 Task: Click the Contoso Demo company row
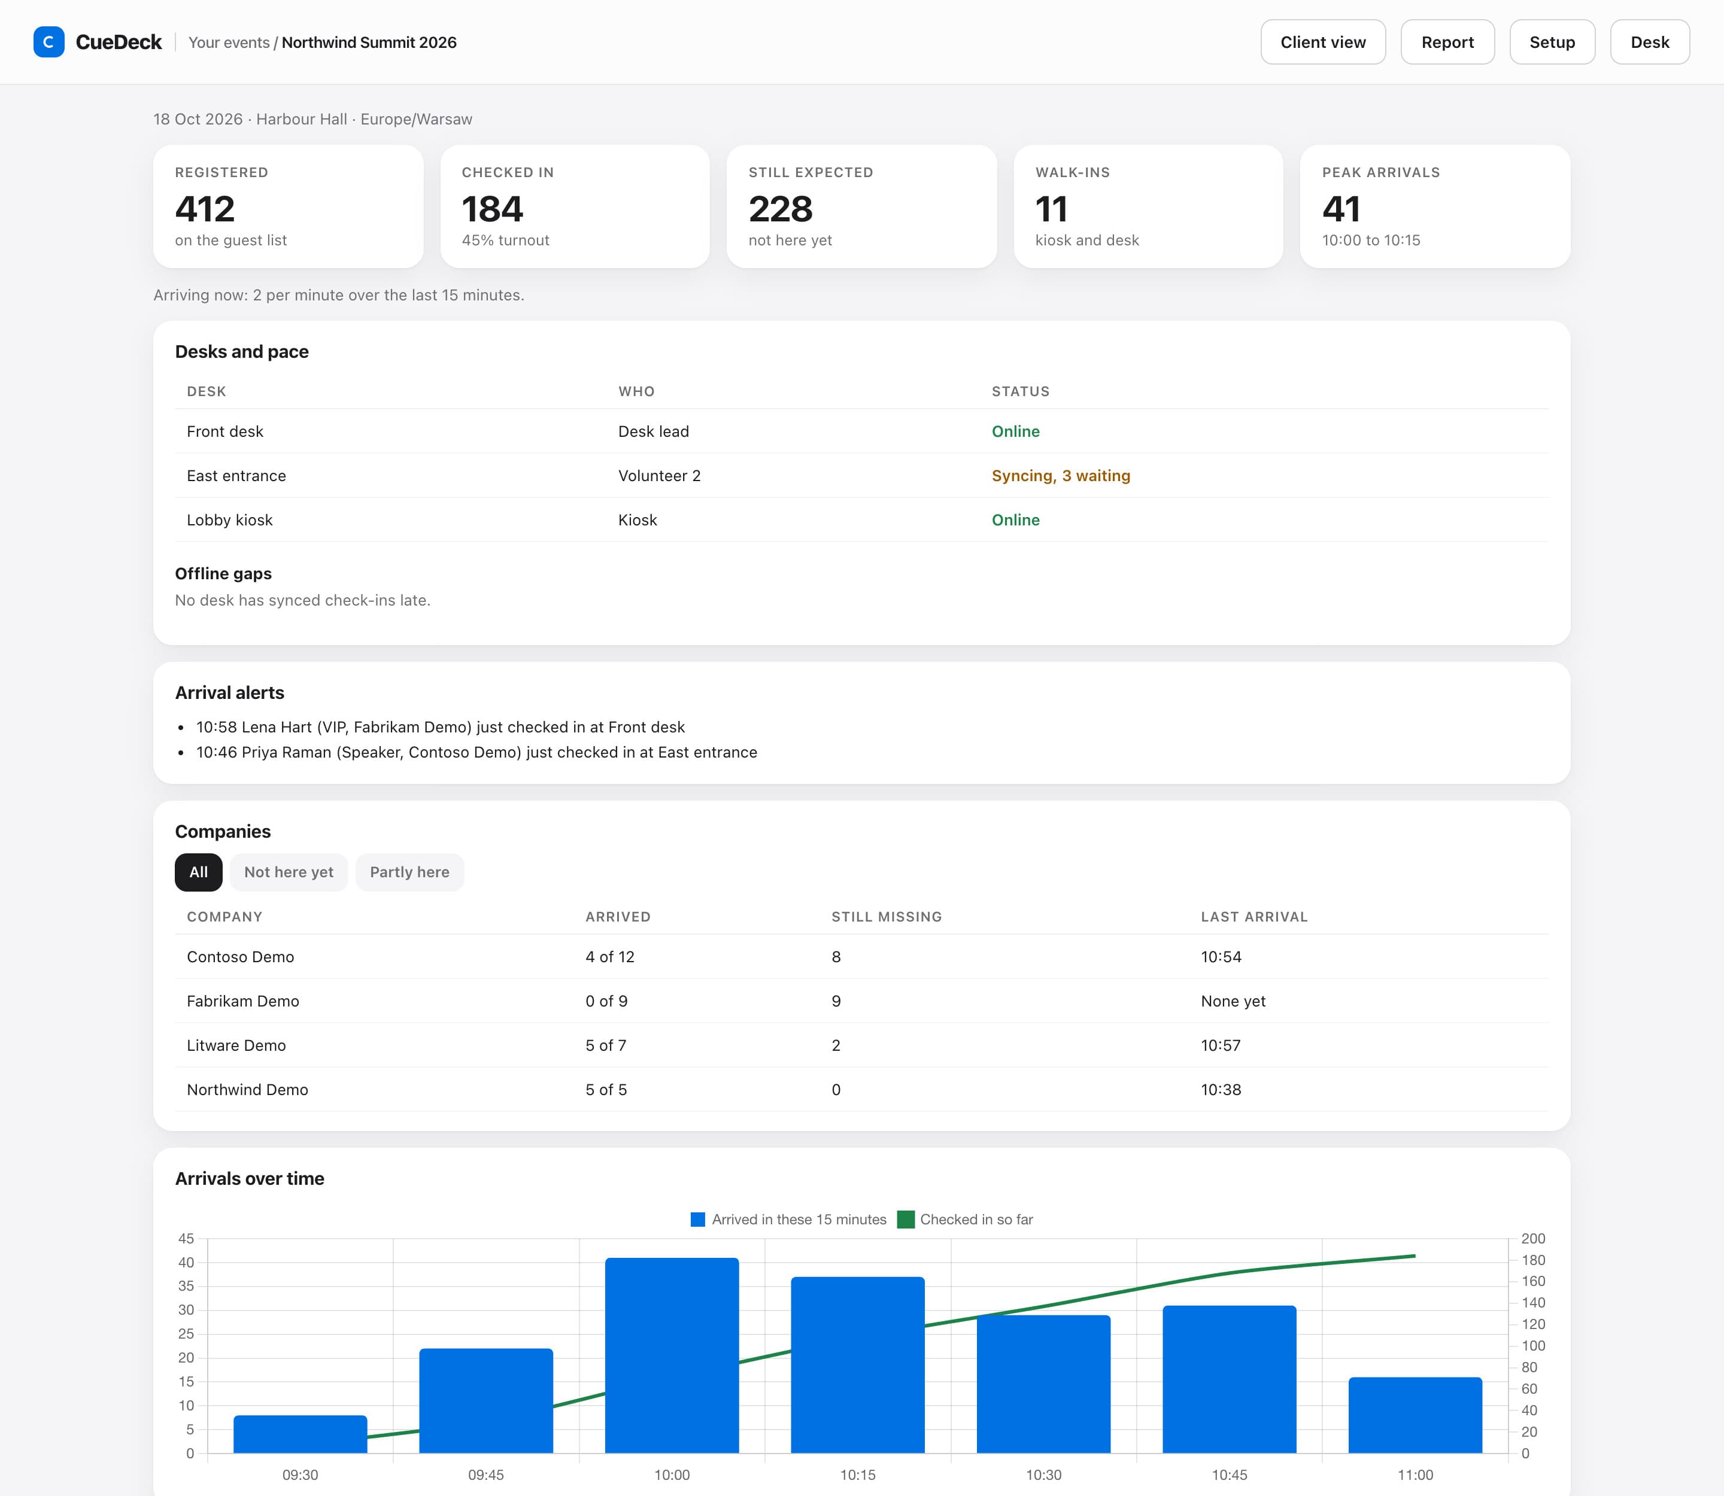click(x=862, y=956)
